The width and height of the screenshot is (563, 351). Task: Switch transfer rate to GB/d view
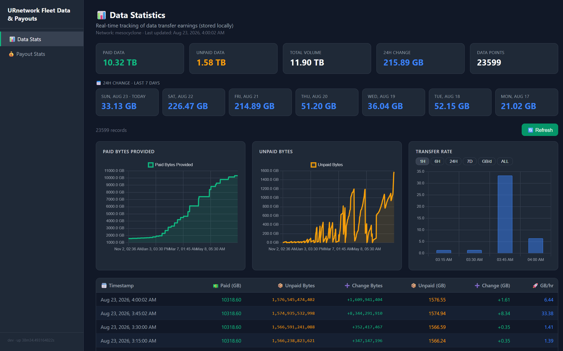(487, 161)
